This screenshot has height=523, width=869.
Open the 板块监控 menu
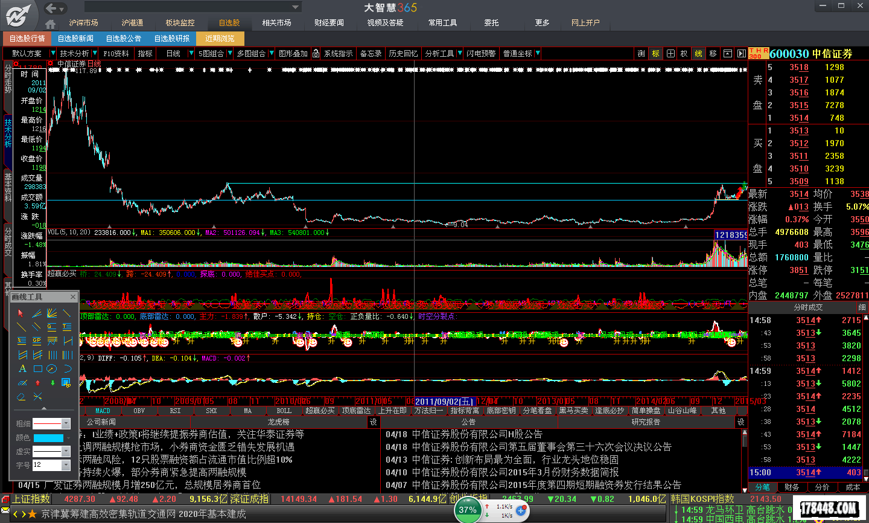point(180,23)
